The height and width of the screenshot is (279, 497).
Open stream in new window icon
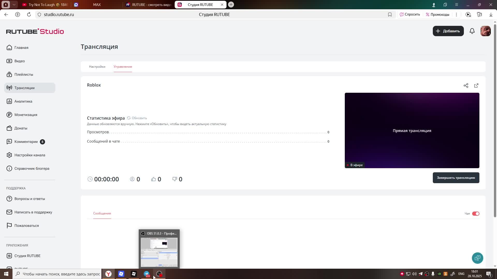coord(476,86)
